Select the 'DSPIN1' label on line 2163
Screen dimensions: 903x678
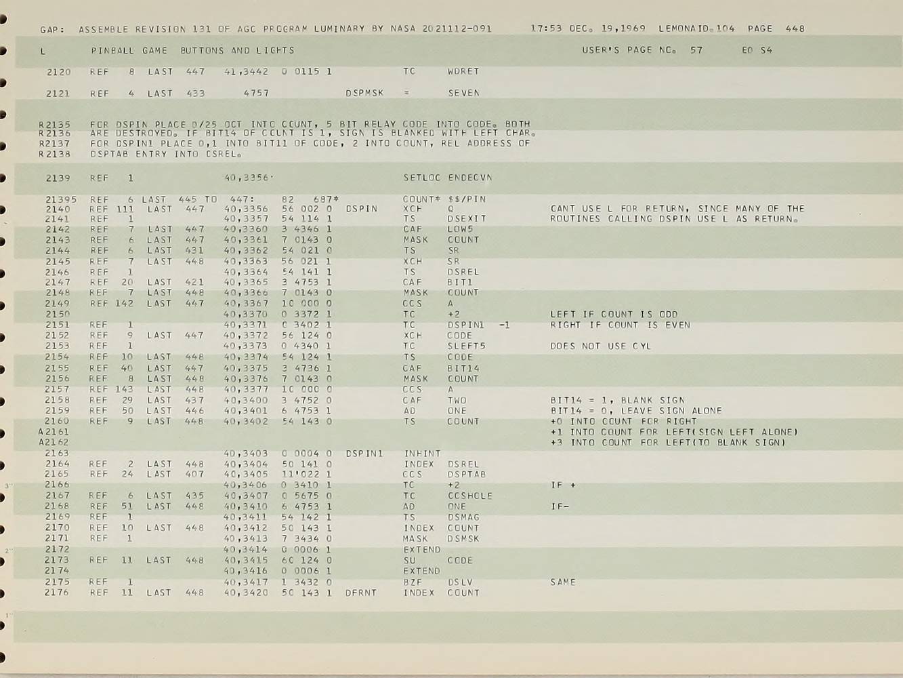[364, 454]
